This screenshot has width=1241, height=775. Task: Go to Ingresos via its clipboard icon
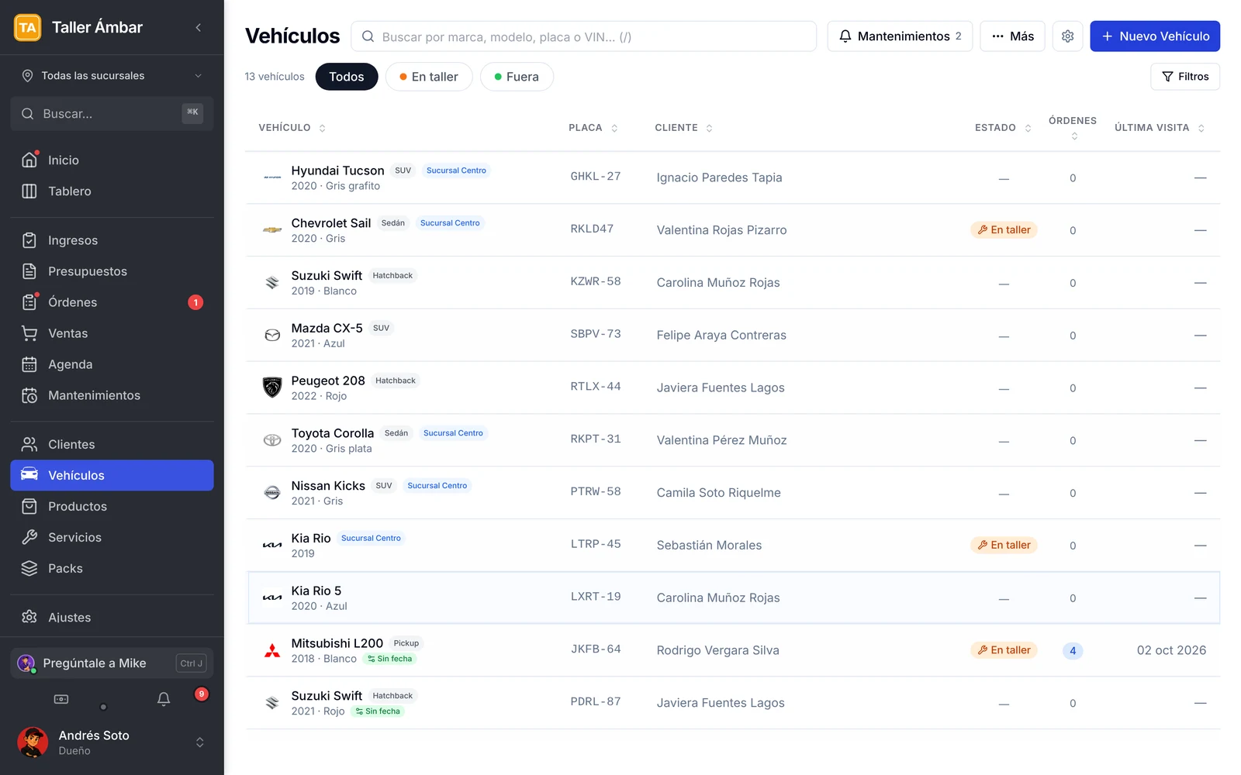pyautogui.click(x=29, y=240)
